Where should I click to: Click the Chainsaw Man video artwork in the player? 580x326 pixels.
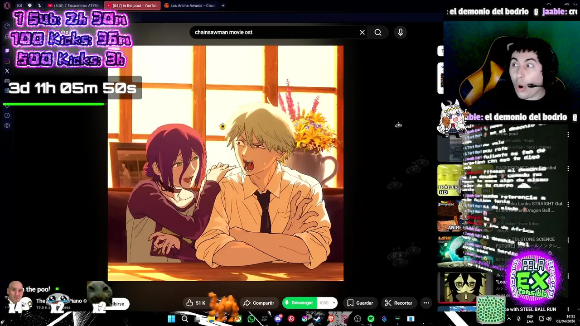coord(225,163)
